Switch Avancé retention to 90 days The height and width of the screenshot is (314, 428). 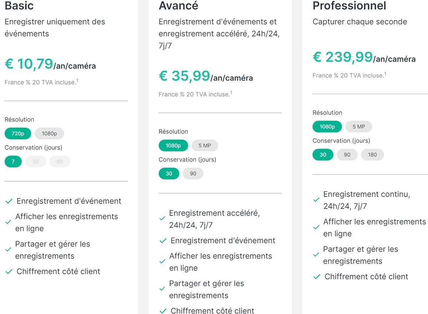[x=193, y=174]
